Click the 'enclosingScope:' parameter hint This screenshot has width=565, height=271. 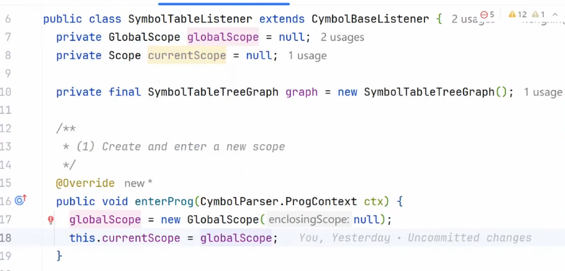pos(309,220)
